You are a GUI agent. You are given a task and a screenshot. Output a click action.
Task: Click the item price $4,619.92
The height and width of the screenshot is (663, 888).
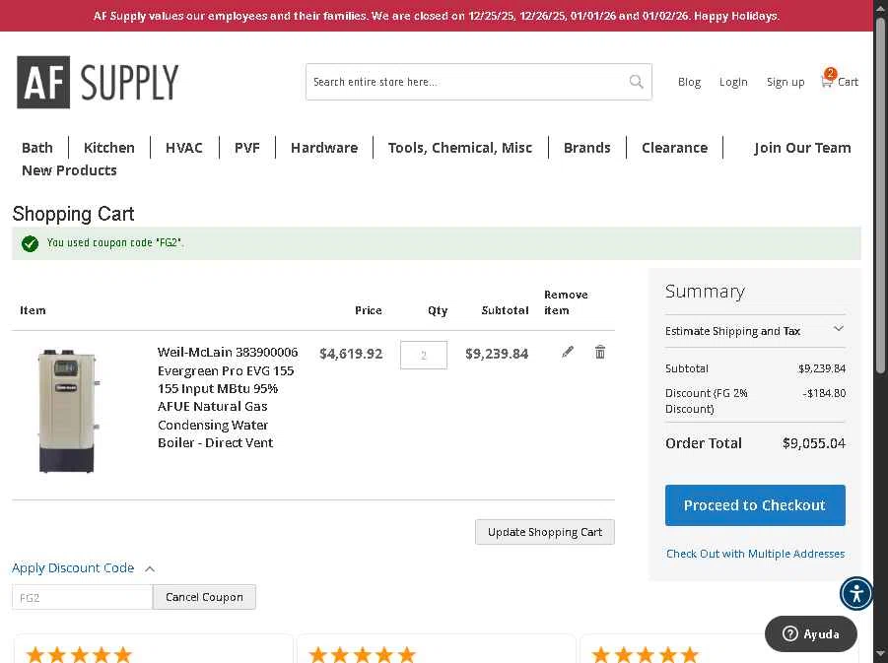(351, 354)
